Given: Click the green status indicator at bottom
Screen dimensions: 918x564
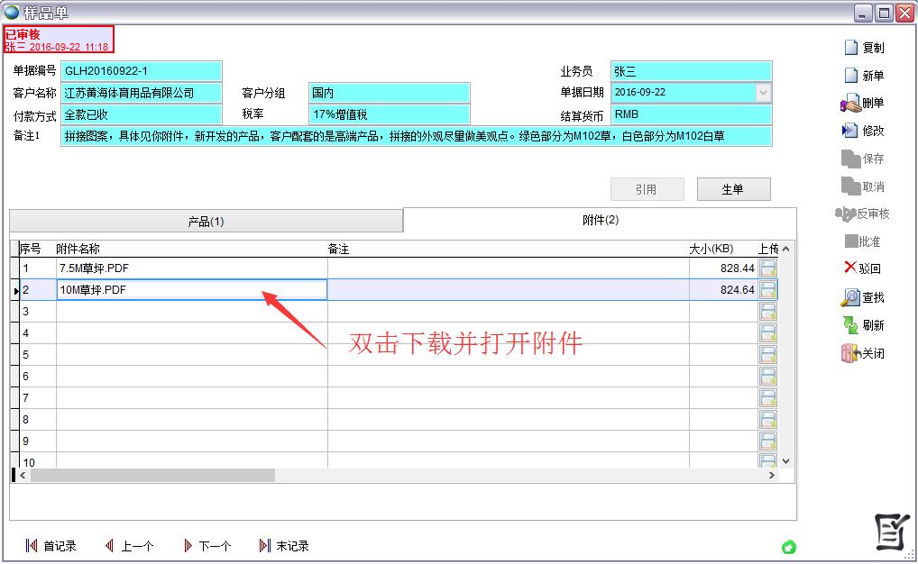Looking at the screenshot, I should tap(789, 547).
